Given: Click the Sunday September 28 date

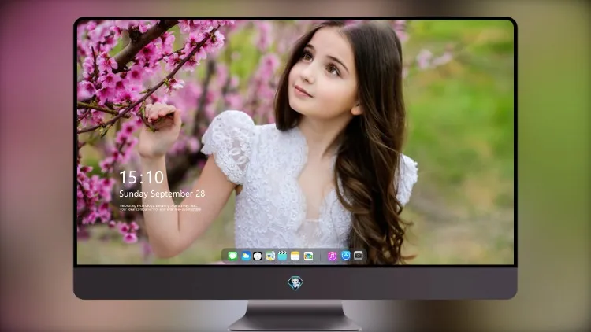Looking at the screenshot, I should coord(162,194).
